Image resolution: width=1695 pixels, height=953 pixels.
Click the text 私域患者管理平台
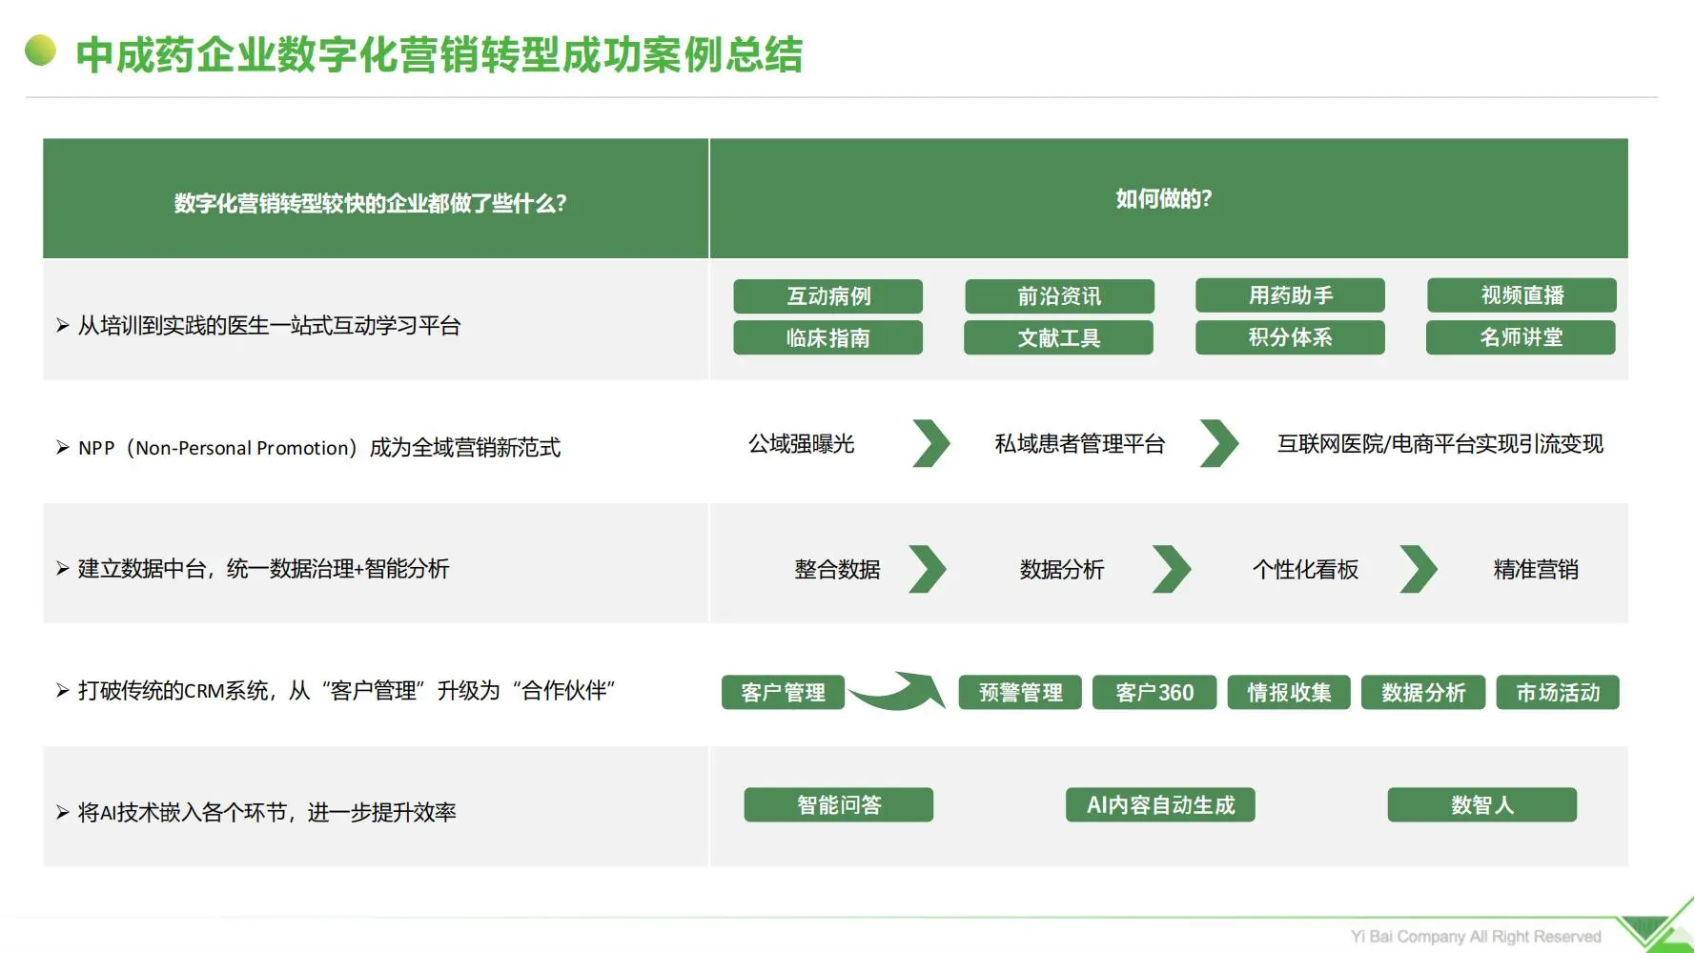(x=1080, y=444)
